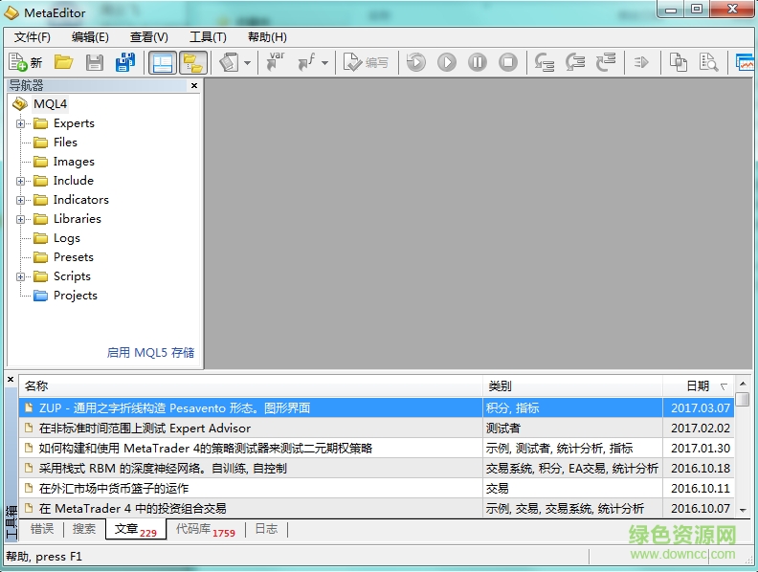
Task: Open a file with the folder icon
Action: pyautogui.click(x=63, y=62)
